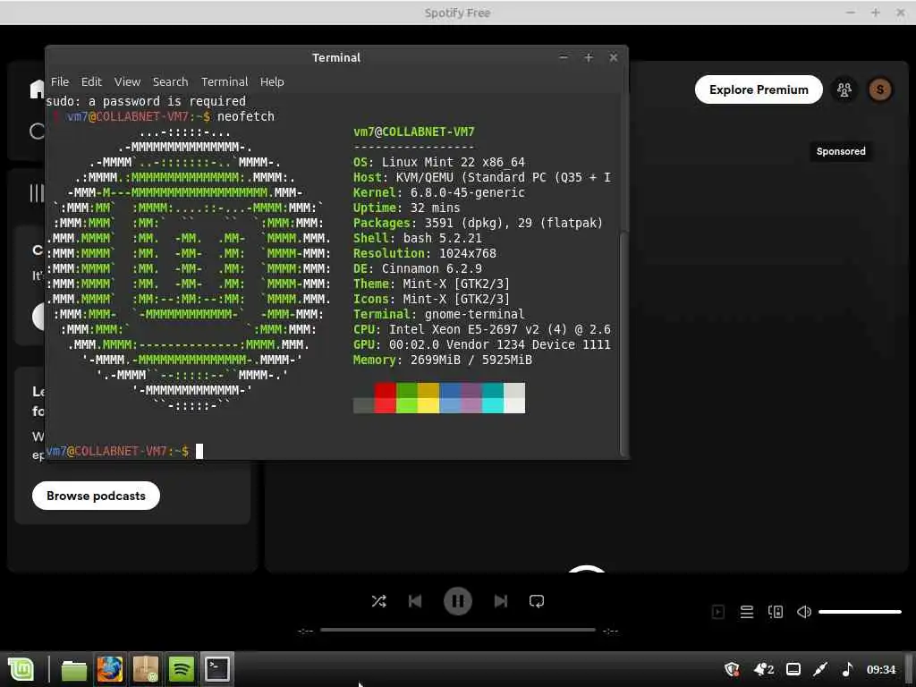Skip to next track in Spotify
The width and height of the screenshot is (916, 687).
(501, 601)
